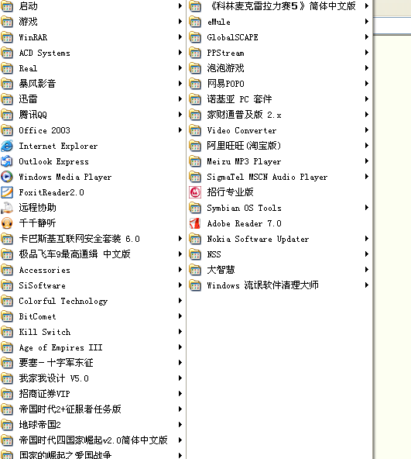Click the Adobe Reader 7.0 icon
The width and height of the screenshot is (411, 459).
(195, 223)
